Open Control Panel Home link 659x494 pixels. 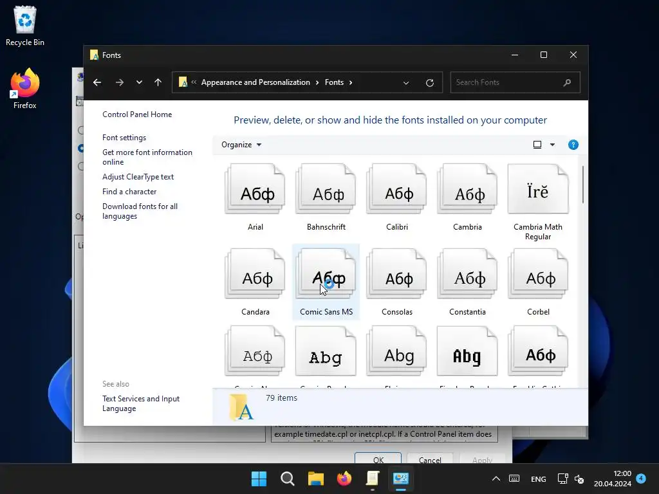(137, 114)
